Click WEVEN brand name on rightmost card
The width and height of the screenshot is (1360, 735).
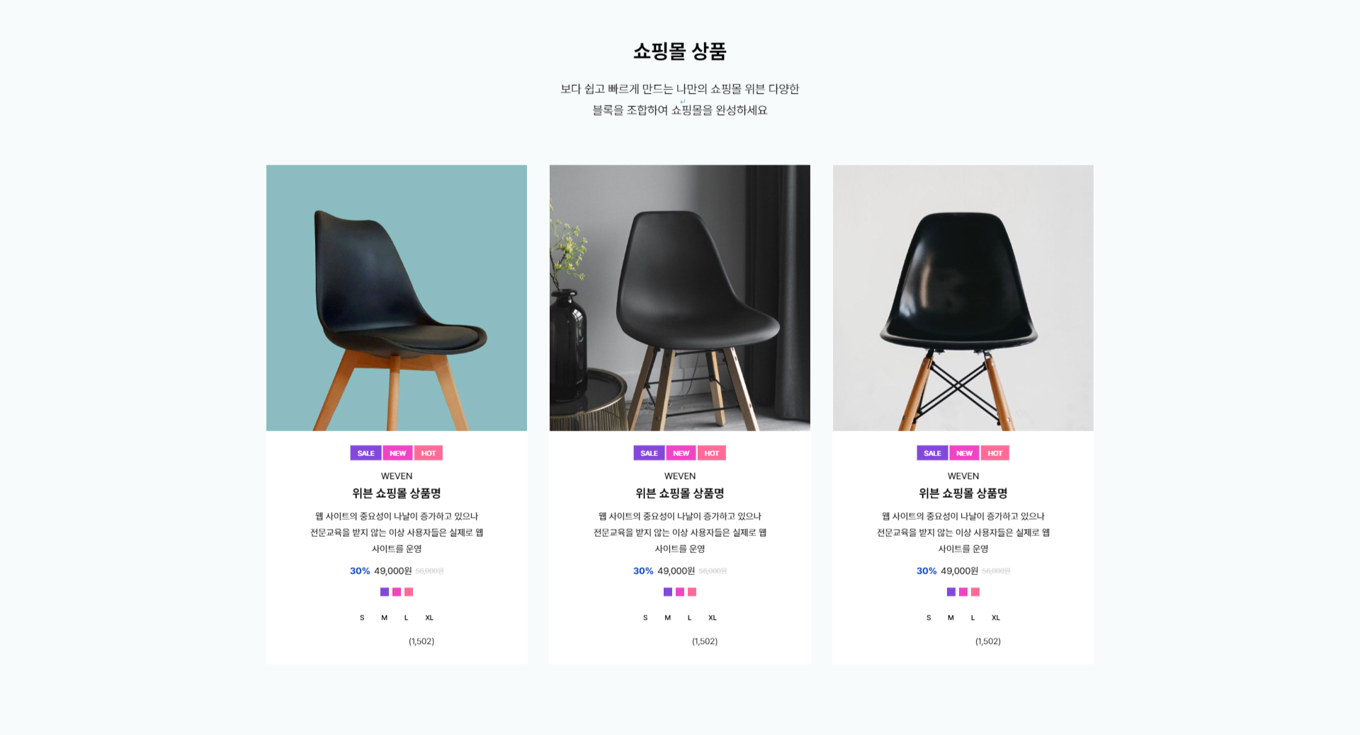[x=963, y=476]
